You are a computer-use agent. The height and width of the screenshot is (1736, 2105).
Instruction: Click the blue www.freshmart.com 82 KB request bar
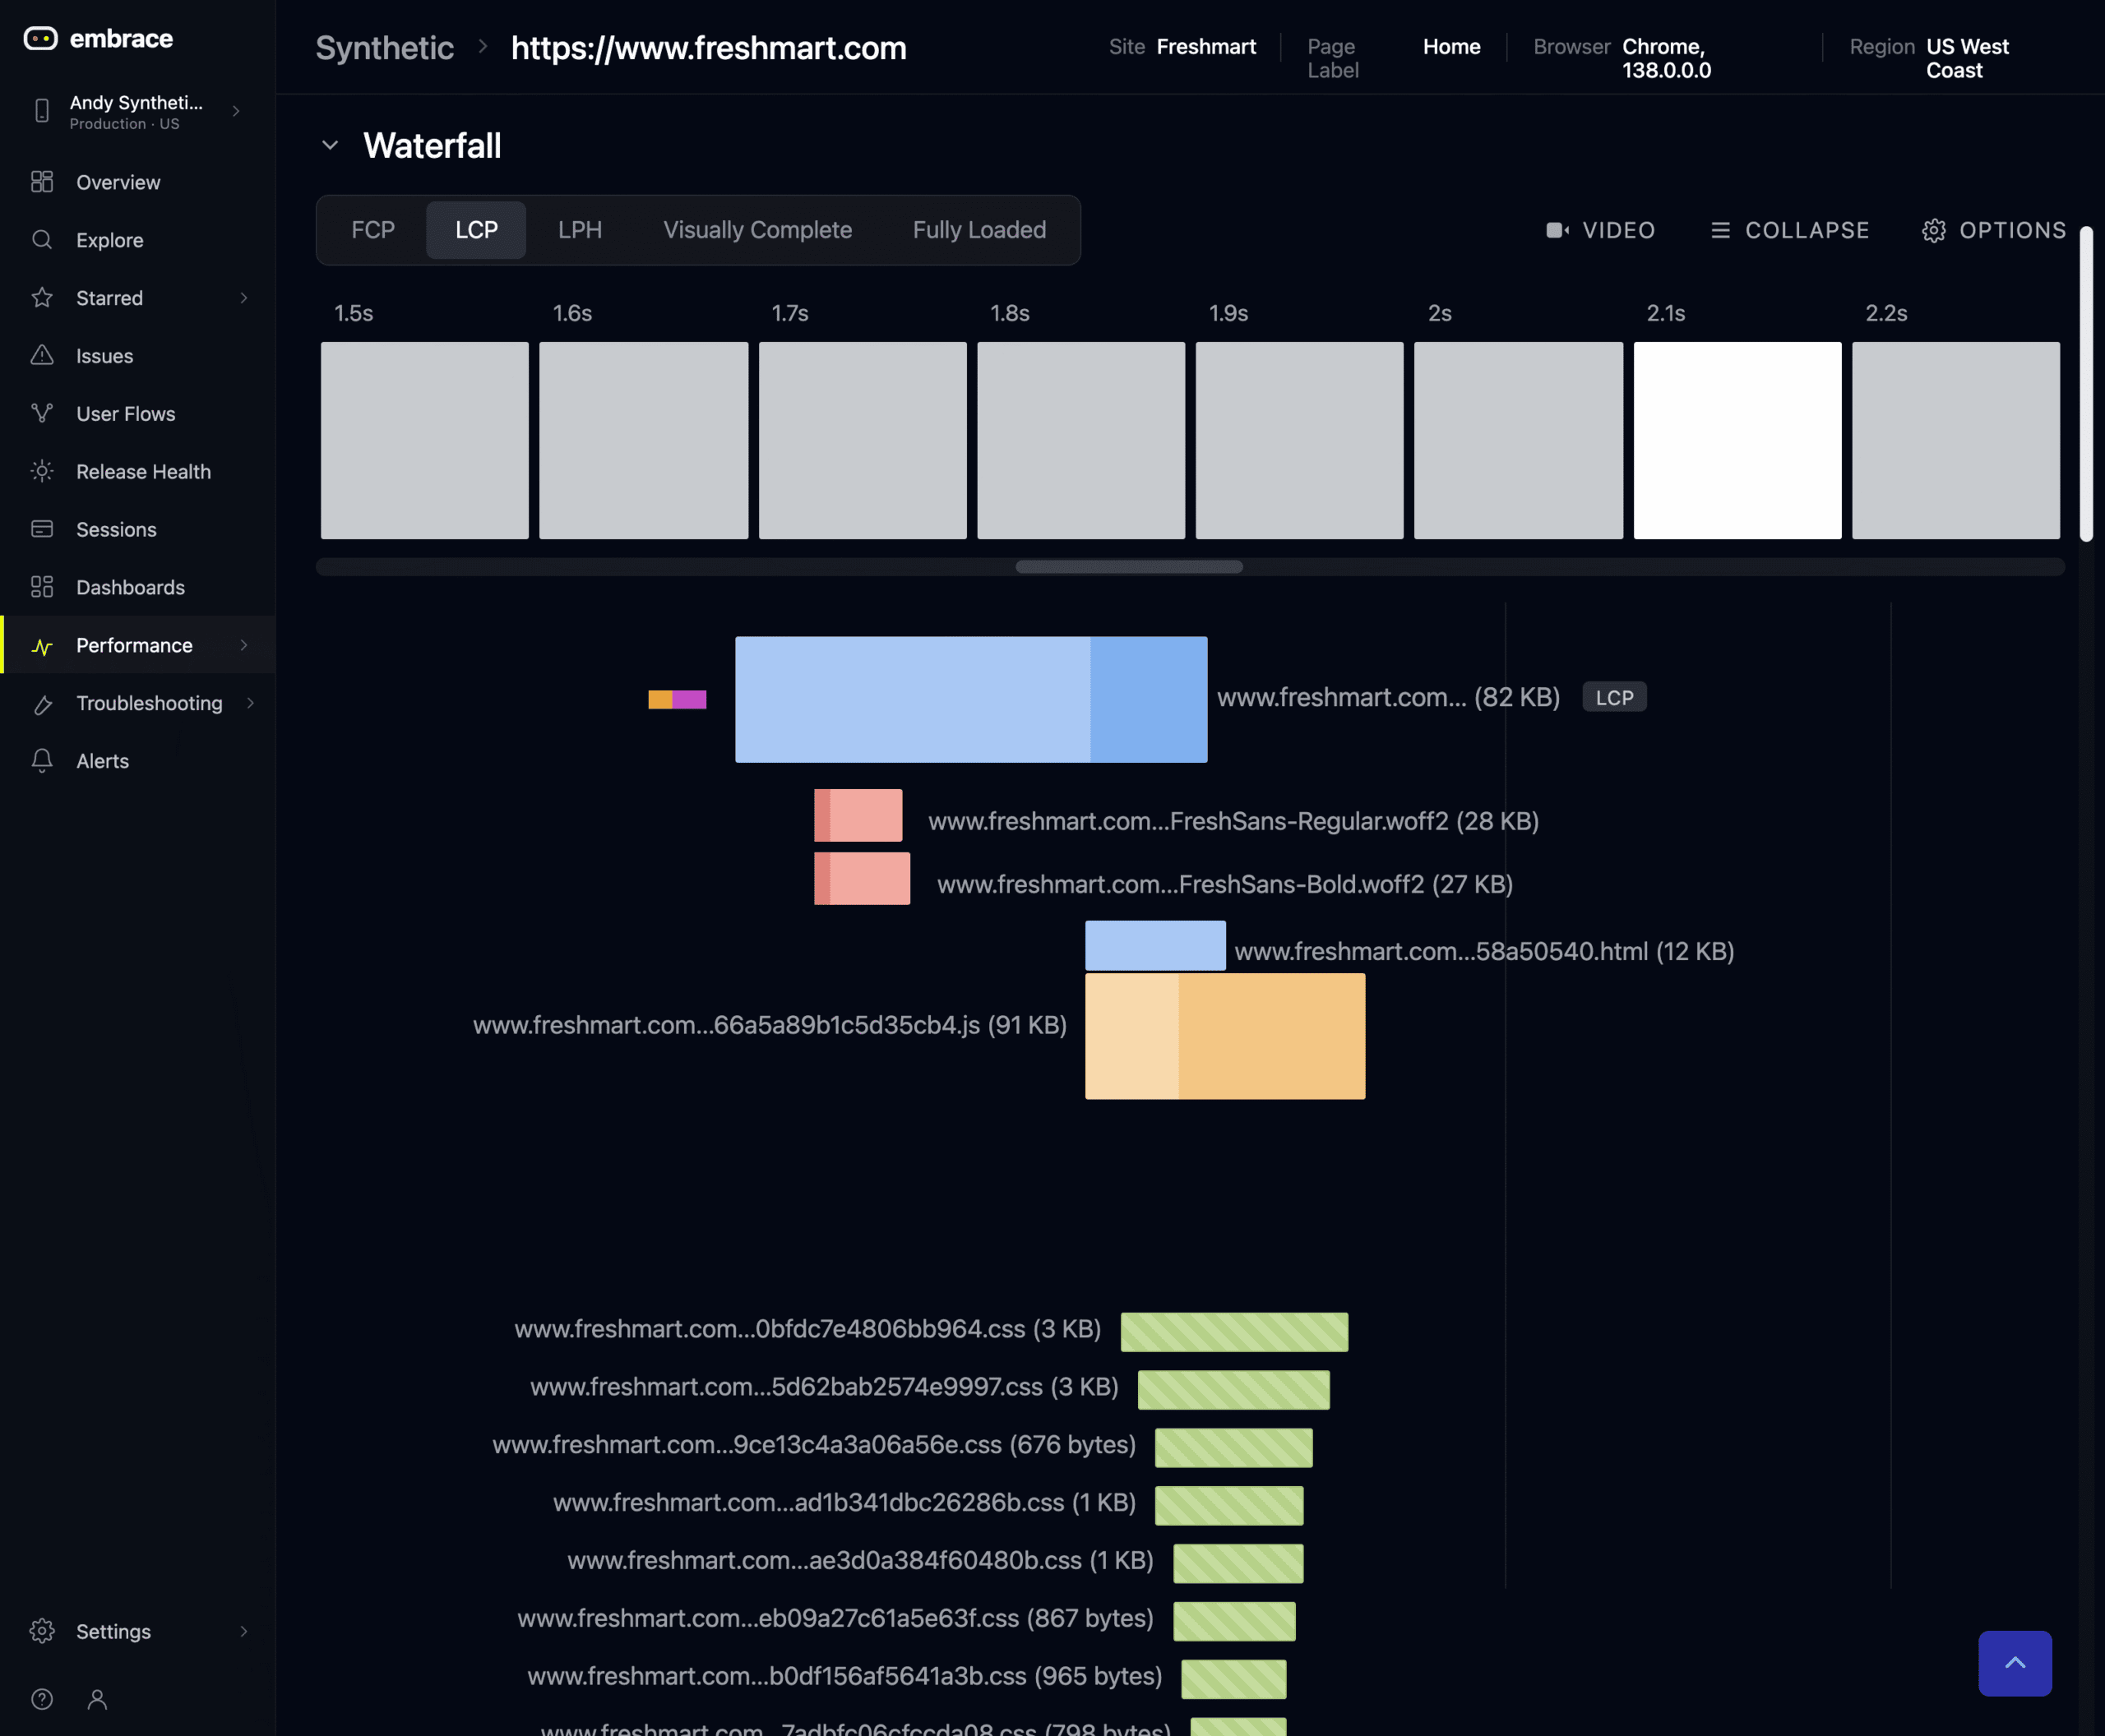(971, 699)
